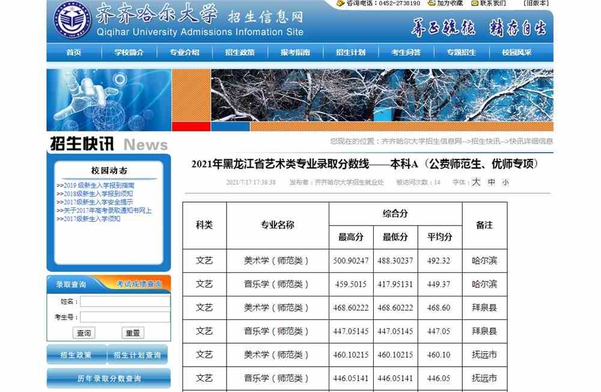Focus the 考生号 input field
The height and width of the screenshot is (392, 601).
(x=125, y=317)
